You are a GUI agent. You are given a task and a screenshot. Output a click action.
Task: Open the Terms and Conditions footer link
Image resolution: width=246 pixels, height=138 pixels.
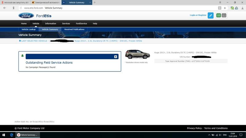coord(216,128)
